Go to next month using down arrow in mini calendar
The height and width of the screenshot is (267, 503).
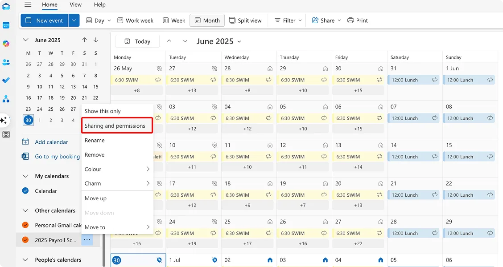pos(96,40)
